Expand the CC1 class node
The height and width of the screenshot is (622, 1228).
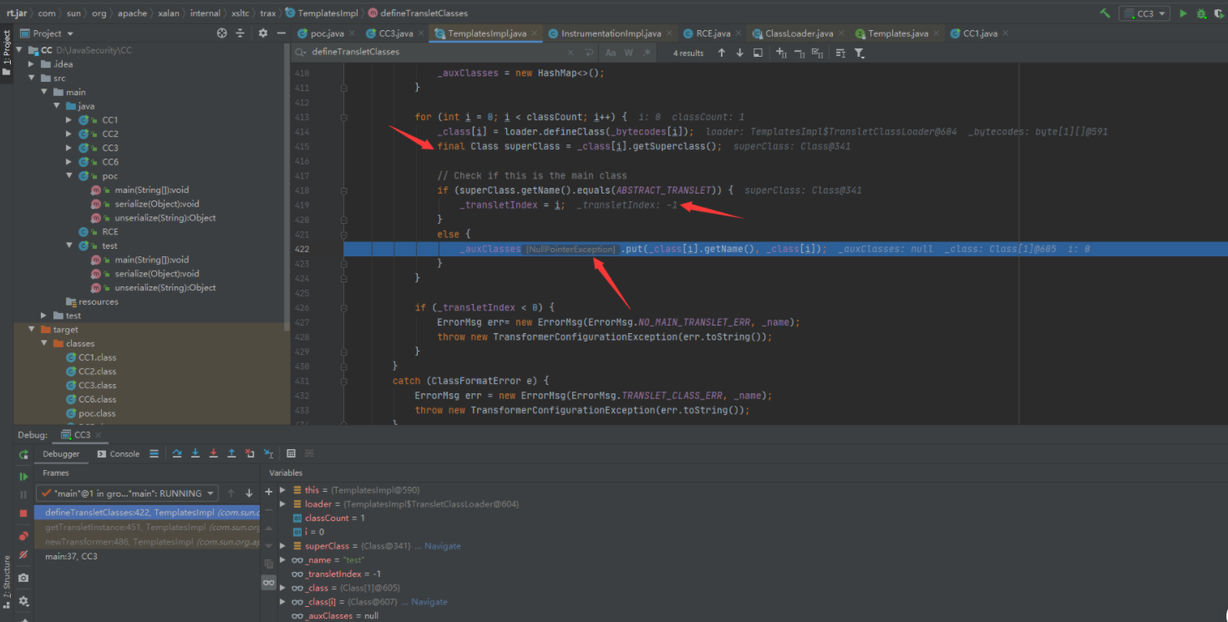69,120
